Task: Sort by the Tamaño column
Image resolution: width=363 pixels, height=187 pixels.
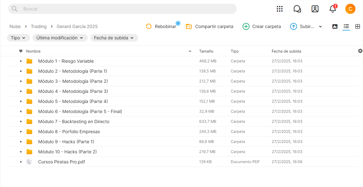Action: click(x=206, y=51)
